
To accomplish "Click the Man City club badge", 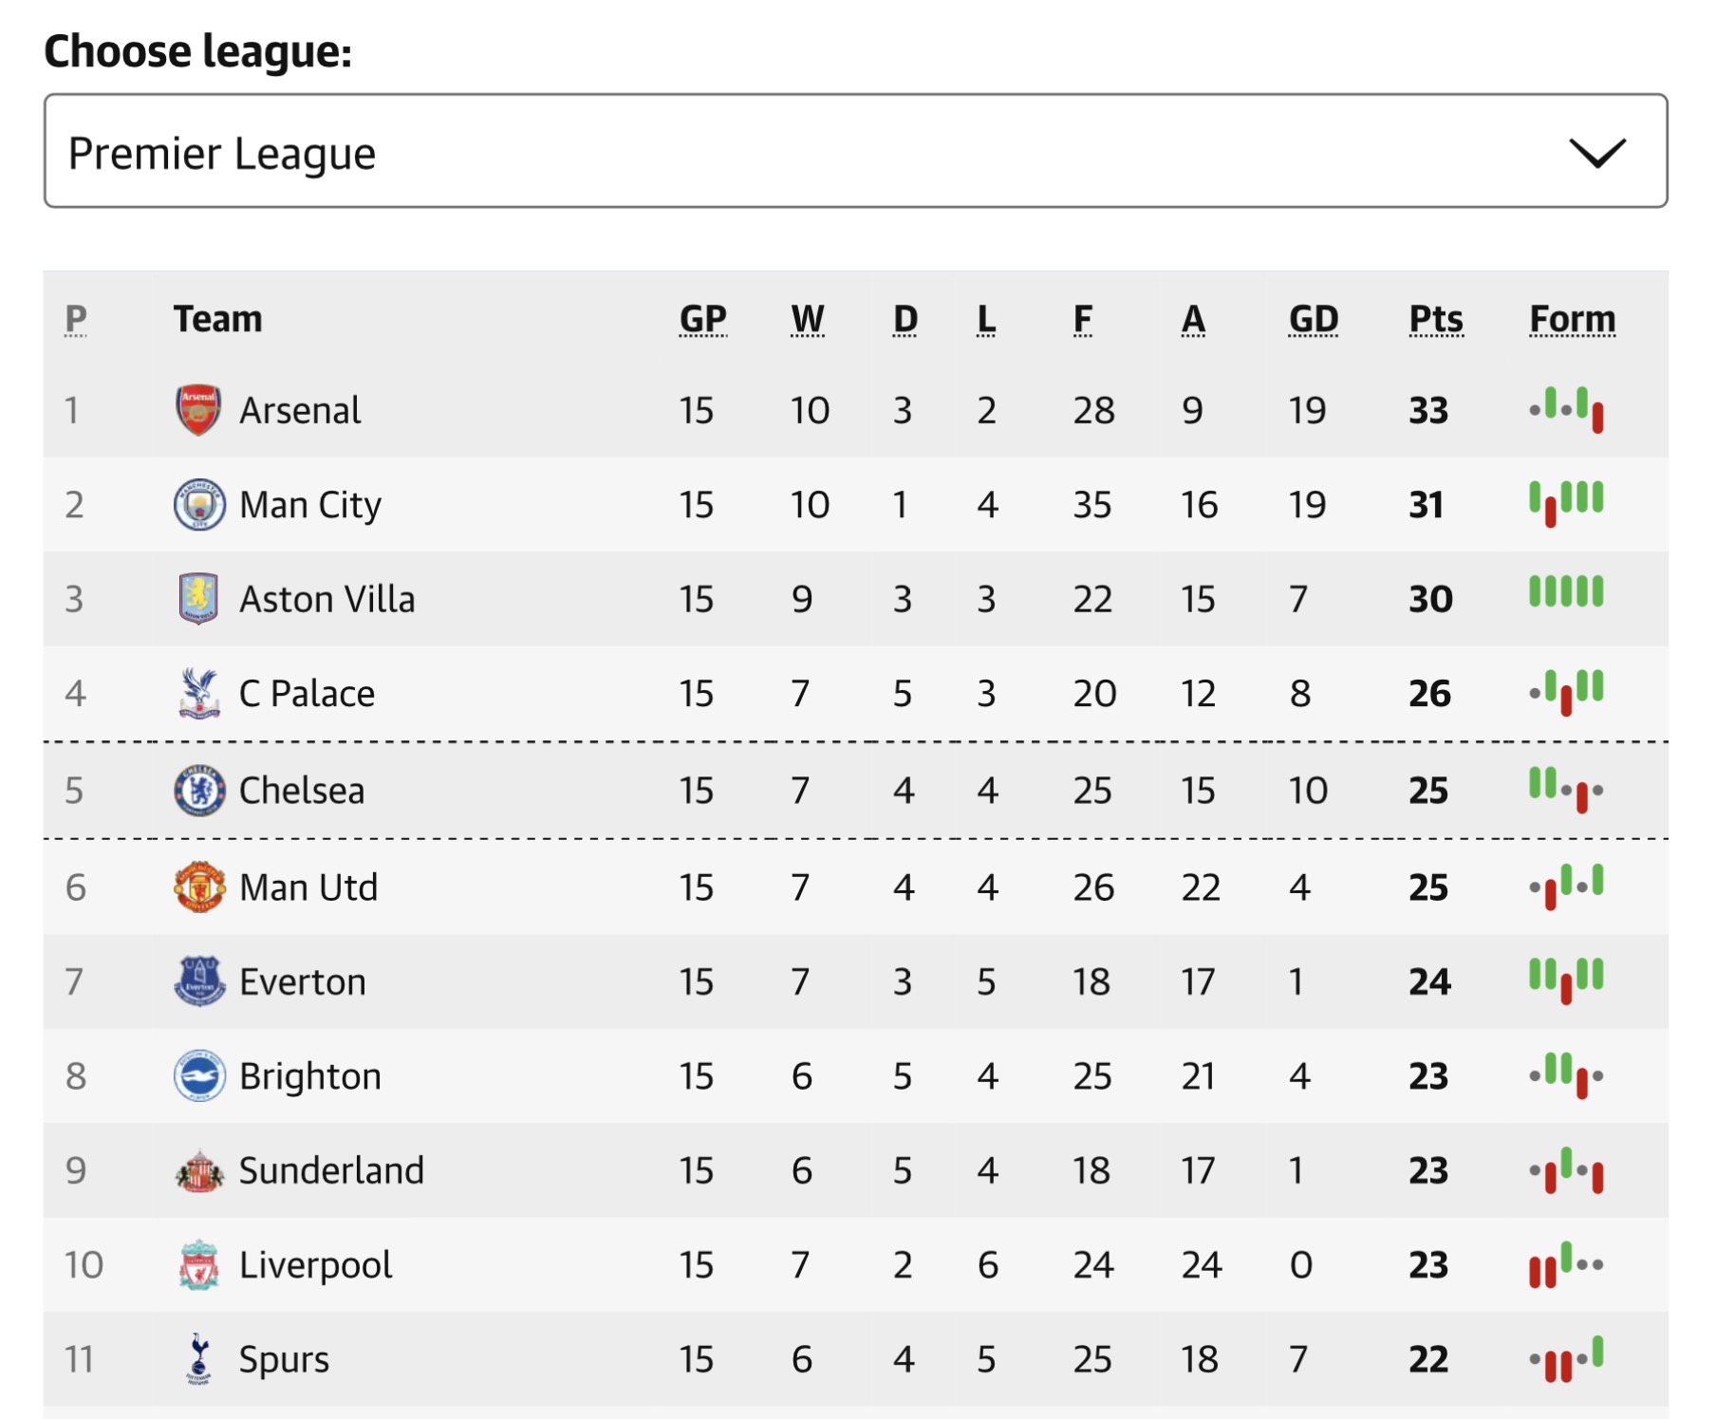I will [x=199, y=504].
